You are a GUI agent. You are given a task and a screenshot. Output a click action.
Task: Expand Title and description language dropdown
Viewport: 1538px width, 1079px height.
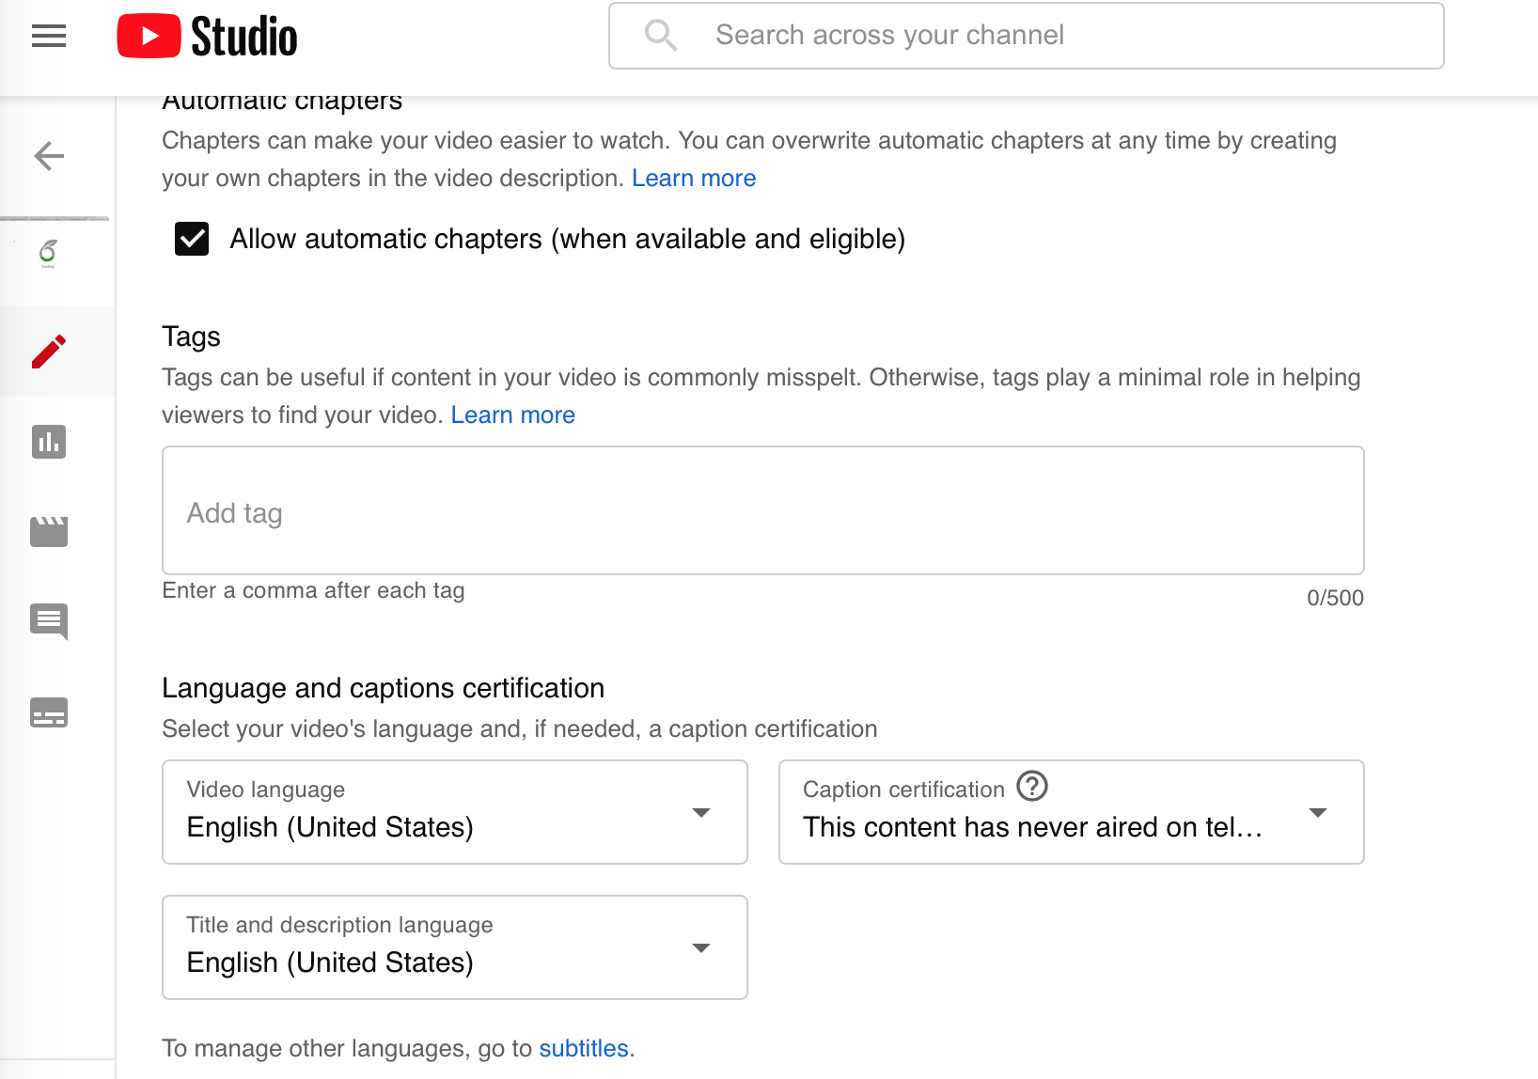point(455,947)
